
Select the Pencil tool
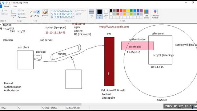[31, 12]
